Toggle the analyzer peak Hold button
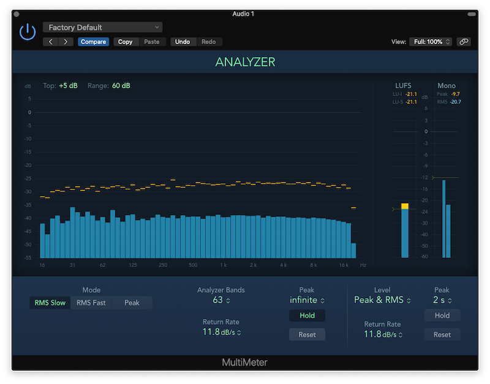Viewport: 490px width, 384px height. point(307,315)
